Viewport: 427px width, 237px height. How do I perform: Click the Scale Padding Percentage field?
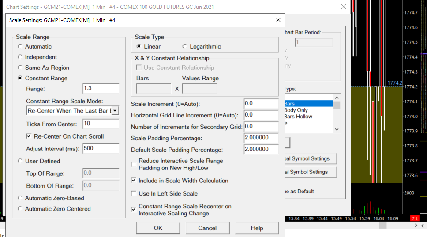coord(261,138)
